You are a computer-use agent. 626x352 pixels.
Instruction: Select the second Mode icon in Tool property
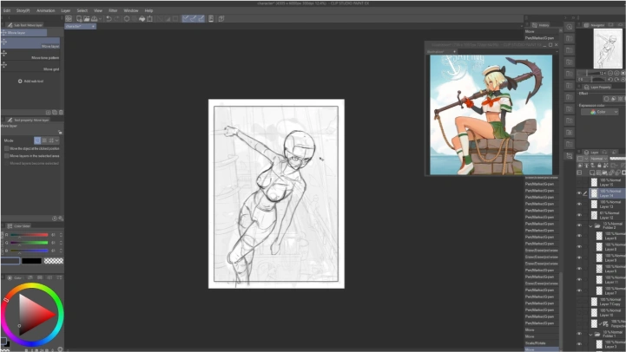(44, 140)
